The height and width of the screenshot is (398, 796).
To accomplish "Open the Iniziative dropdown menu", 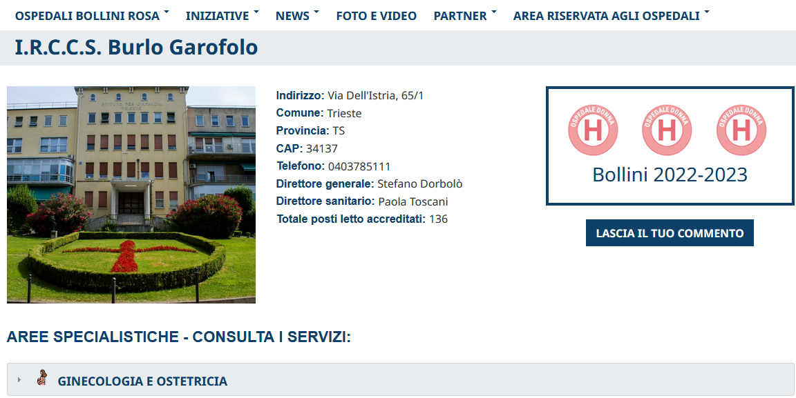I will 222,16.
